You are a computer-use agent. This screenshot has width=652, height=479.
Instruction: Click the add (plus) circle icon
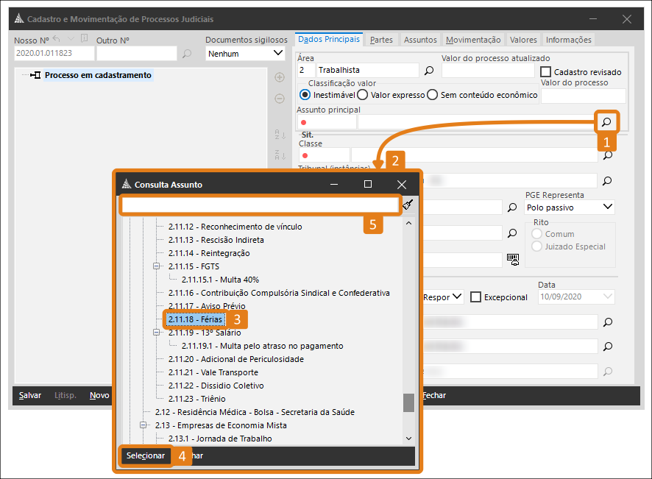(x=280, y=77)
